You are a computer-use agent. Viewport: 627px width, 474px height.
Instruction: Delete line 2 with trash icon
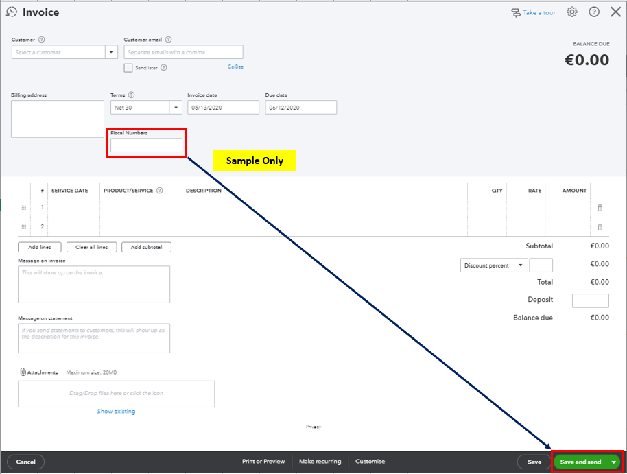(600, 227)
